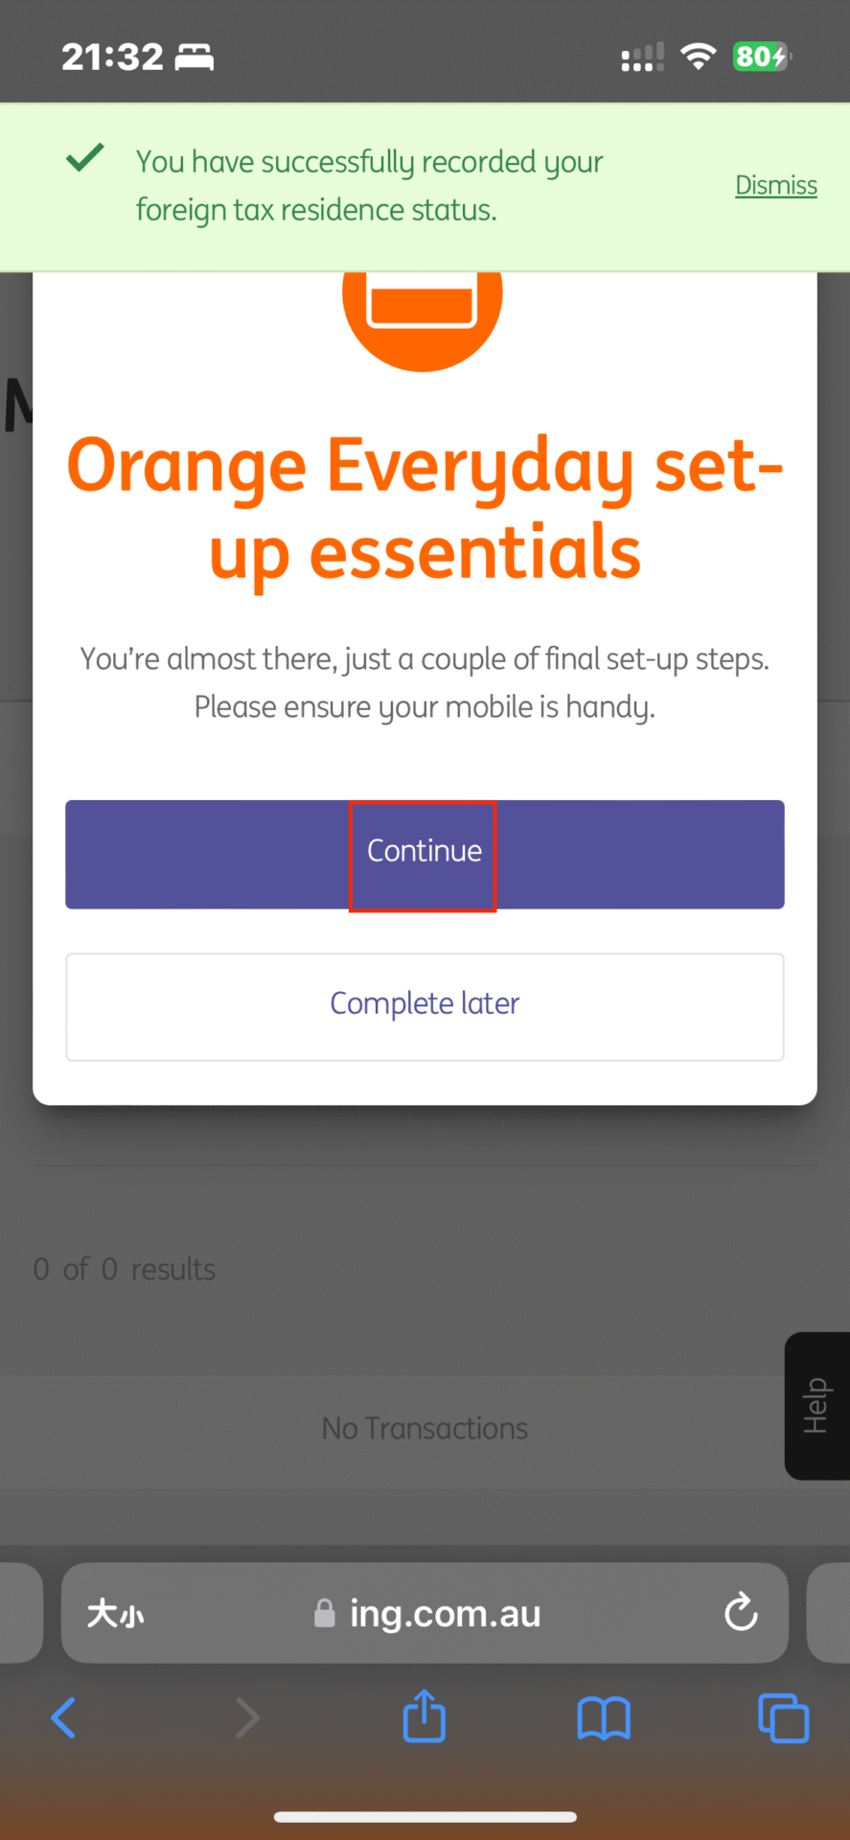
Task: Tap the home indicator bar
Action: pyautogui.click(x=425, y=1816)
